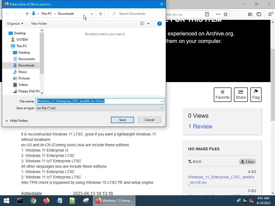Close the save dialog with X

(x=161, y=4)
